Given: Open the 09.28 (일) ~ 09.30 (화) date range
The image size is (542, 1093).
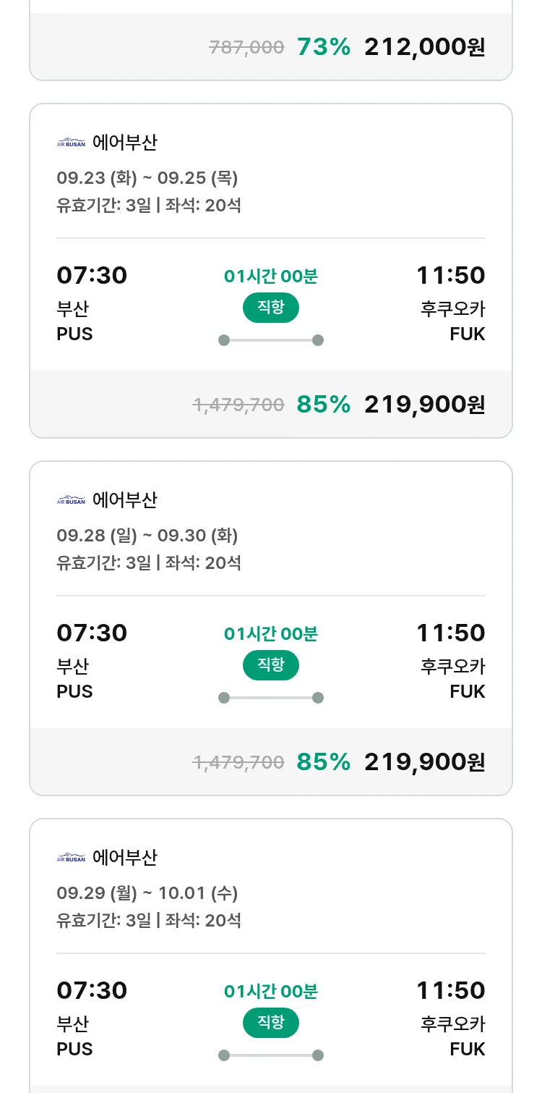Looking at the screenshot, I should tap(147, 536).
